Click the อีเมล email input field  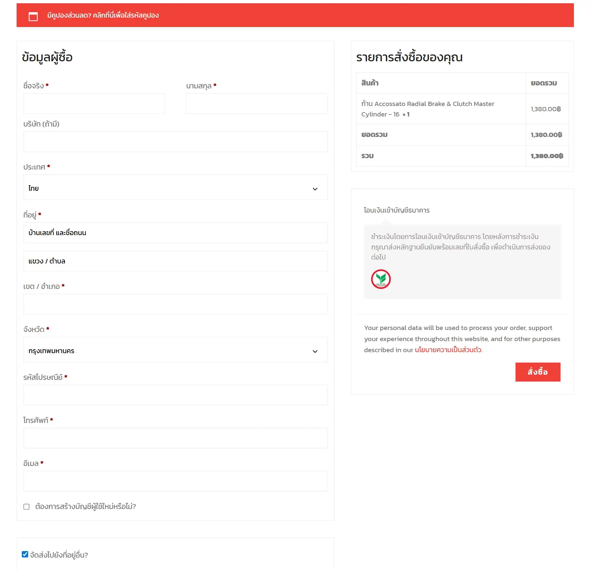click(175, 481)
